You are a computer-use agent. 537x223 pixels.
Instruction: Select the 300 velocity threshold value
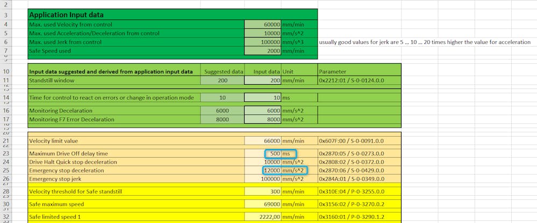(x=263, y=191)
